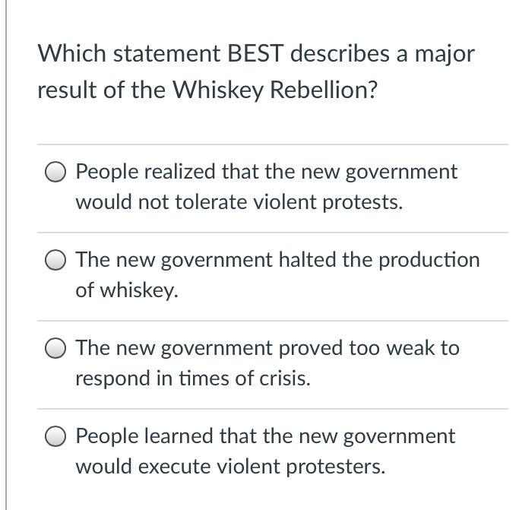This screenshot has height=510, width=519.
Task: Click the text 'respond in times of crisis.'
Action: (x=193, y=379)
